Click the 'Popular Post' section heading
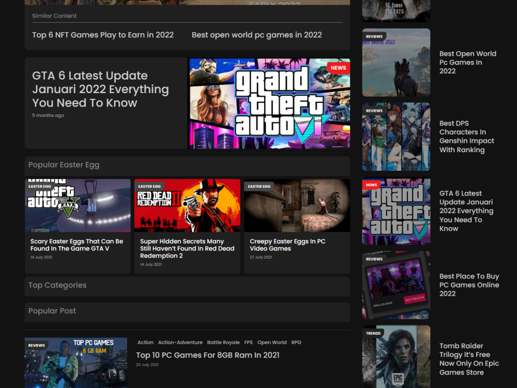This screenshot has width=517, height=388. [52, 311]
